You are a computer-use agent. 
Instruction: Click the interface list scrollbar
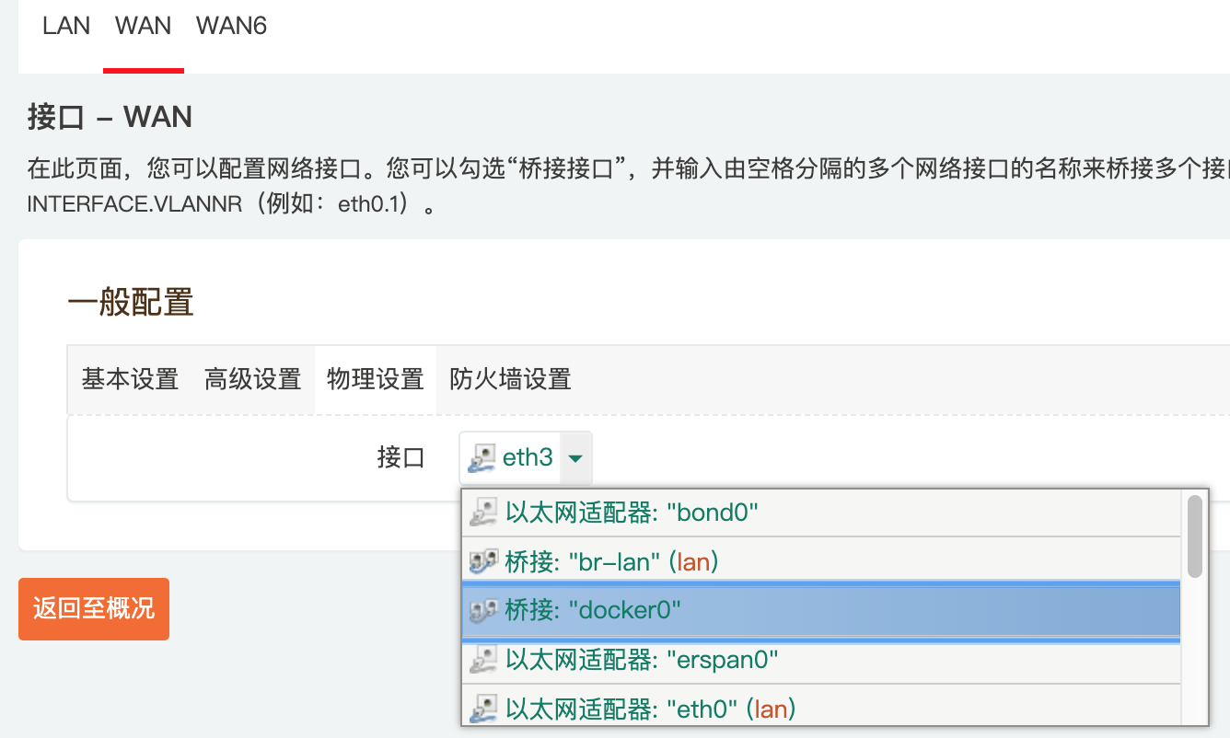[x=1194, y=536]
